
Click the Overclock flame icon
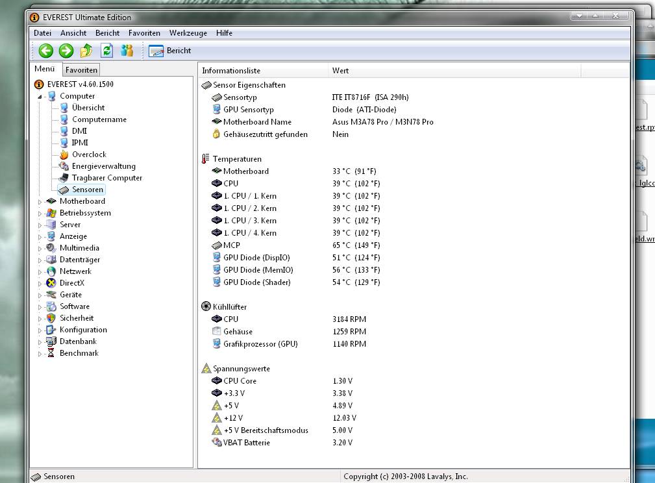point(64,155)
